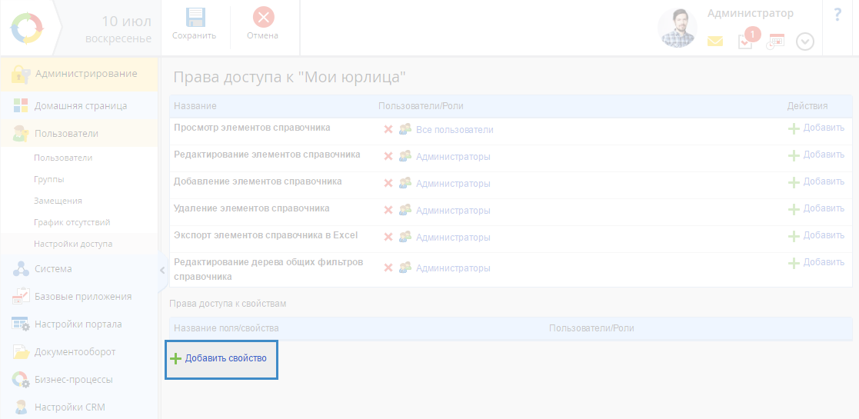Click the Save (Сохранить) floppy disk icon

point(194,18)
